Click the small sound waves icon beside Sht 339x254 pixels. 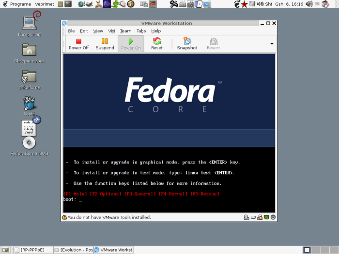pyautogui.click(x=260, y=4)
